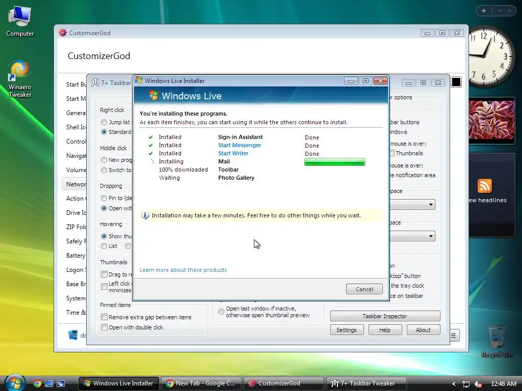Select the Show thu hovering radio button
Viewport: 522px width, 391px height.
click(x=104, y=236)
